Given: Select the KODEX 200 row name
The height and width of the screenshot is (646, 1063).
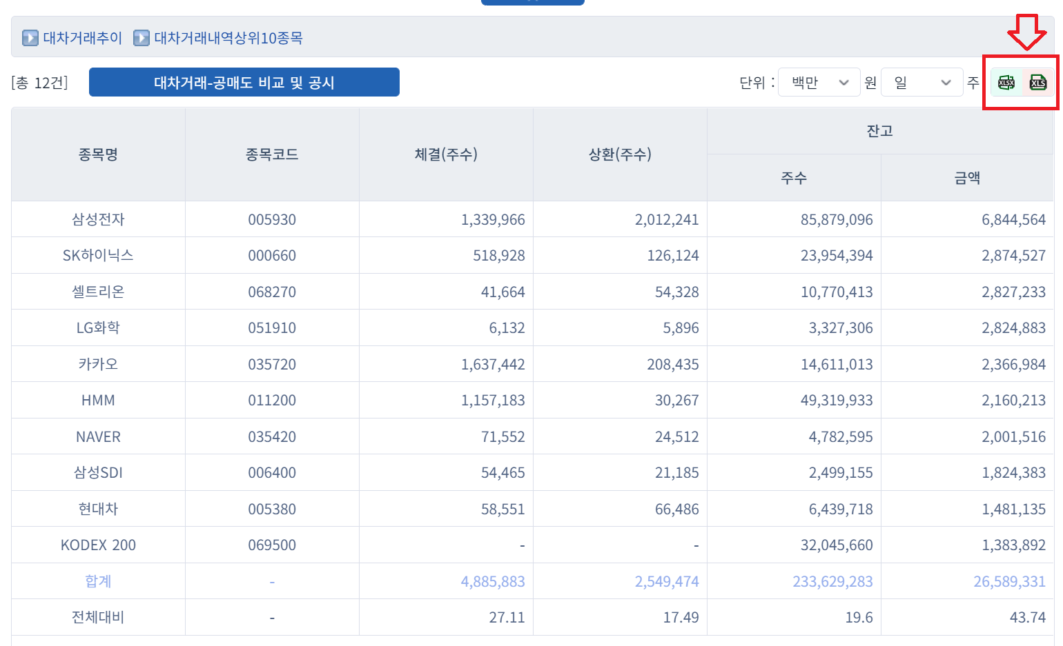Looking at the screenshot, I should tap(98, 545).
